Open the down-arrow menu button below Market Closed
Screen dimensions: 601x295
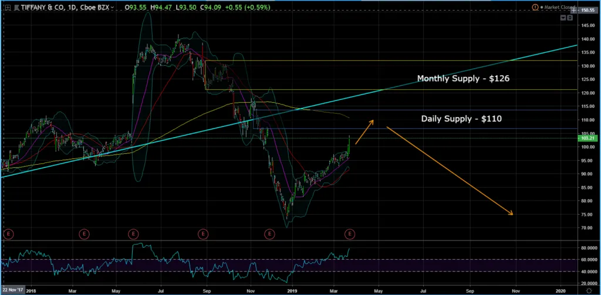563,18
